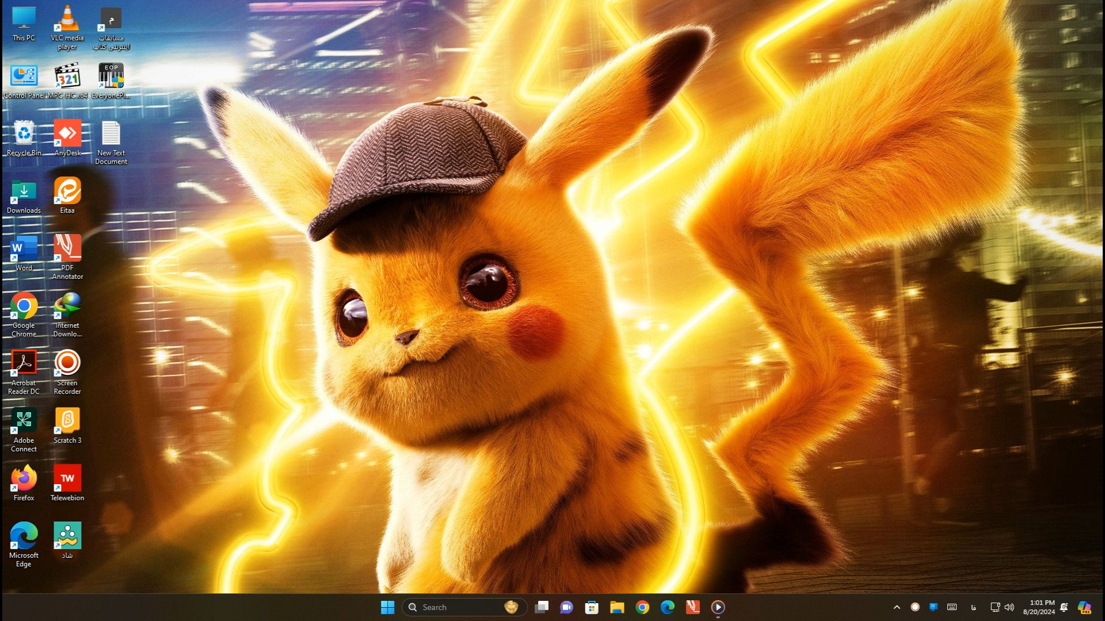1105x621 pixels.
Task: Open notifications with the do-not-disturb bell icon
Action: pos(1064,607)
